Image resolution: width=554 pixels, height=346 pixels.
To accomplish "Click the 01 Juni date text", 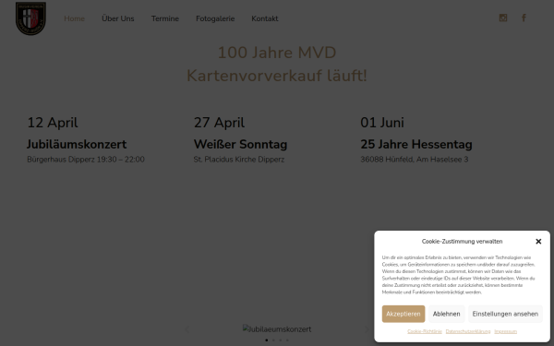I will coord(382,123).
